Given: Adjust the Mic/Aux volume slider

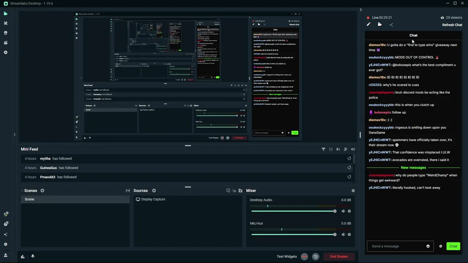Looking at the screenshot, I should 293,235.
